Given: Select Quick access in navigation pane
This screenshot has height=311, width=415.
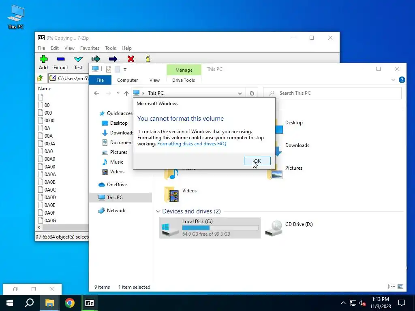Looking at the screenshot, I should tap(116, 113).
